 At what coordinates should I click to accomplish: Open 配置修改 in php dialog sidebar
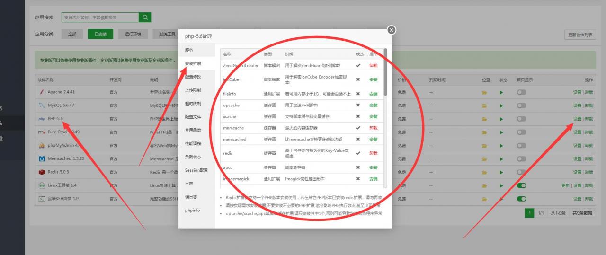coord(196,77)
